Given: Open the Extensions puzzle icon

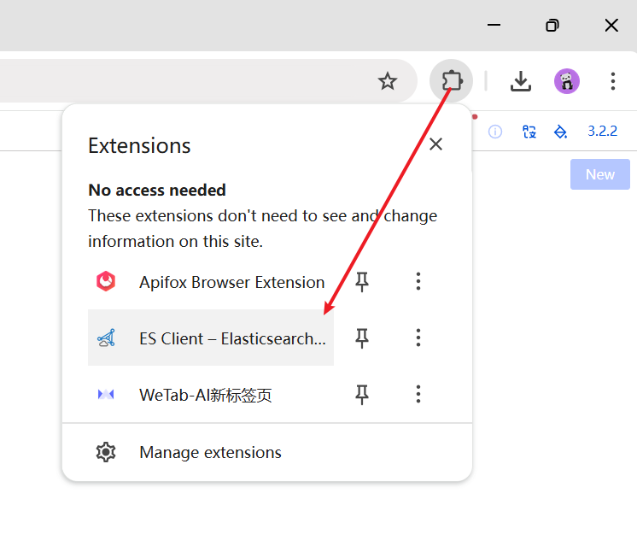Looking at the screenshot, I should [451, 80].
